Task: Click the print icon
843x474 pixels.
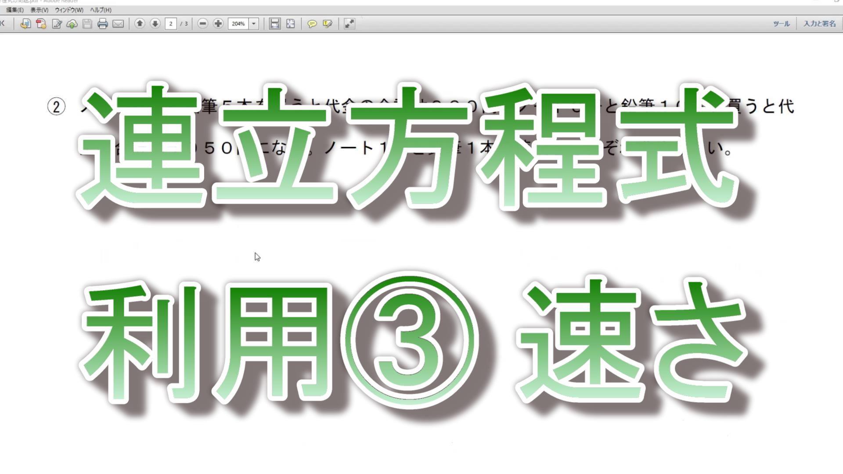Action: pos(103,24)
